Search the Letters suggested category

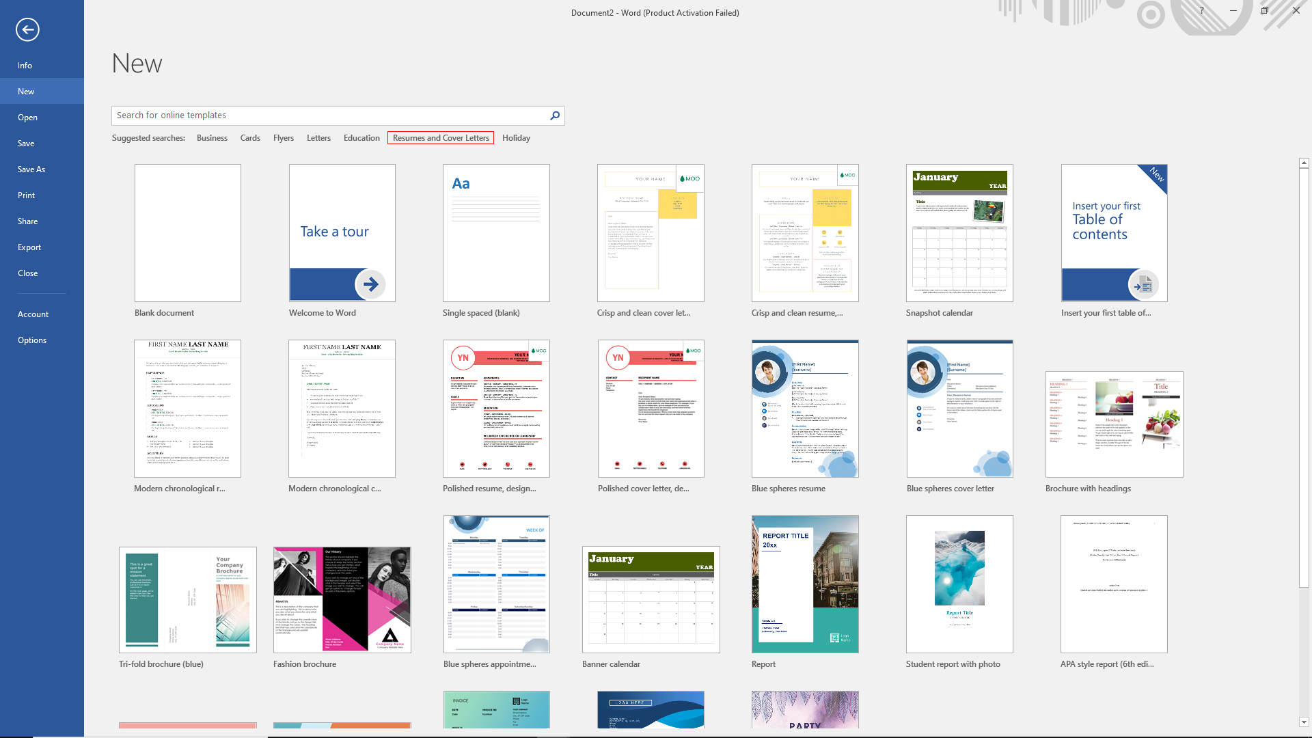(318, 137)
